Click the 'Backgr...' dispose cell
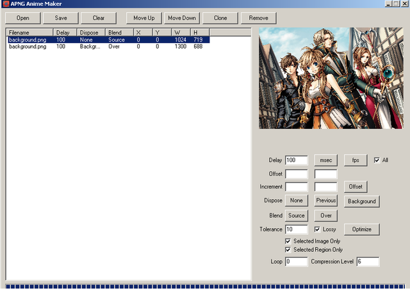This screenshot has height=289, width=410. 90,47
